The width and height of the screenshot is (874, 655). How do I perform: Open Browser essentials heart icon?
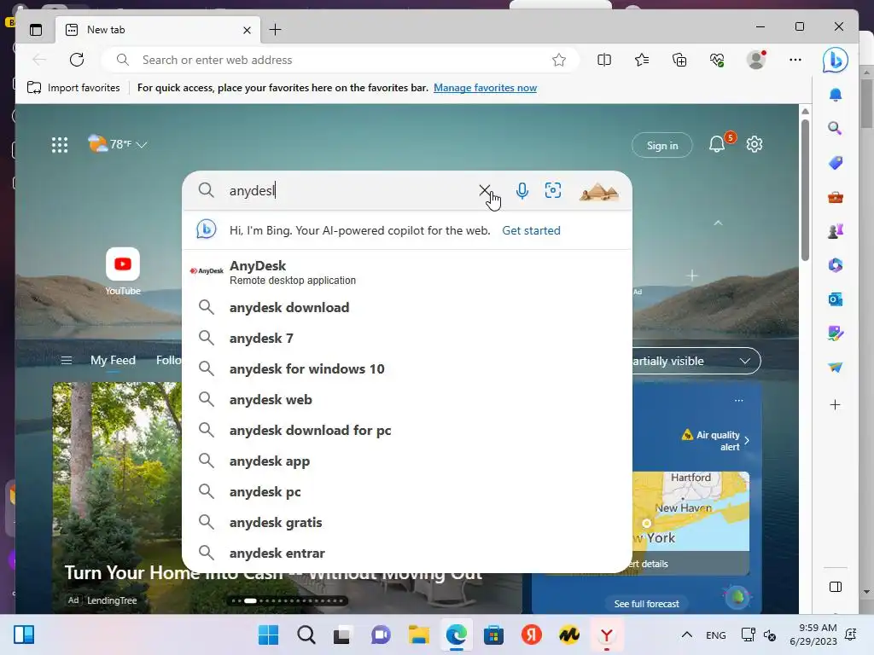[717, 60]
